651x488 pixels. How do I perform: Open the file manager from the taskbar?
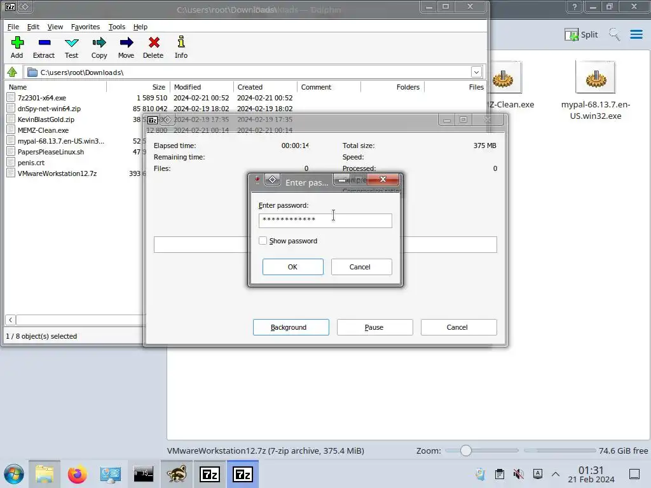point(45,474)
